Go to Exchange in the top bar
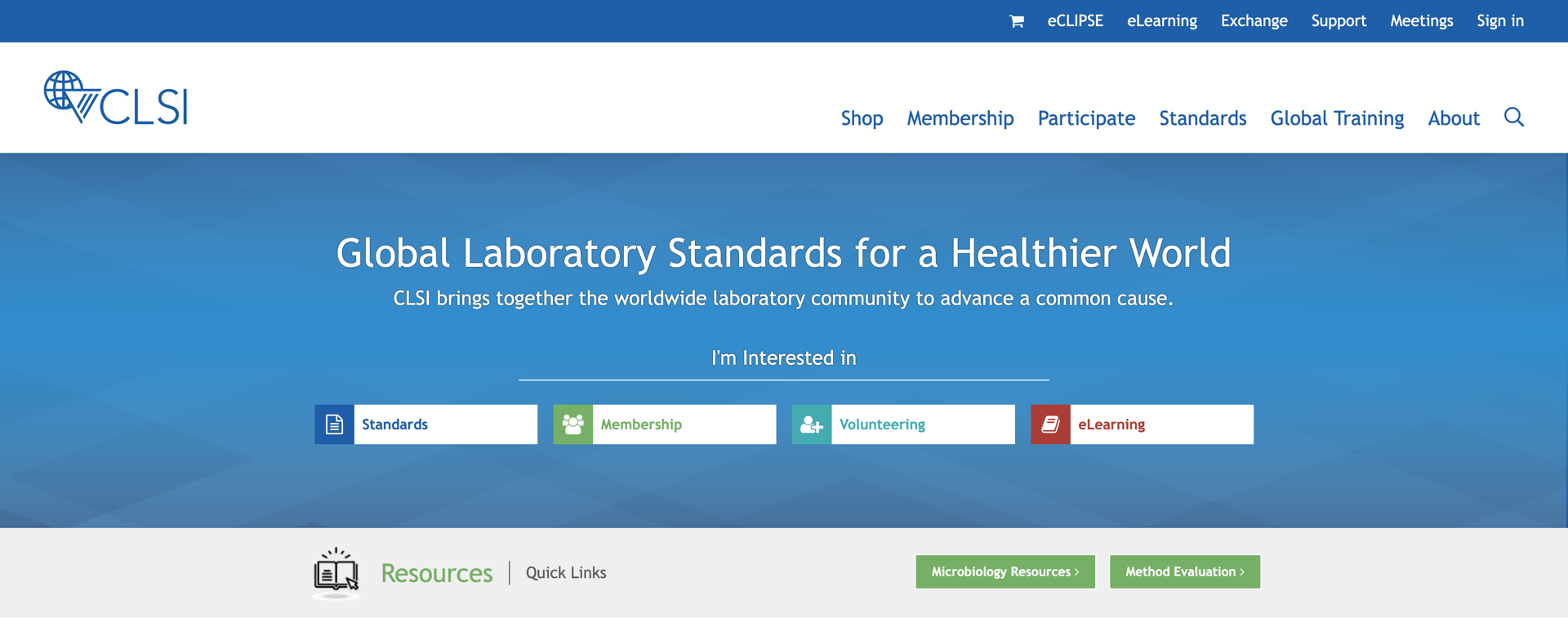Screen dimensions: 1568x622 point(1254,21)
